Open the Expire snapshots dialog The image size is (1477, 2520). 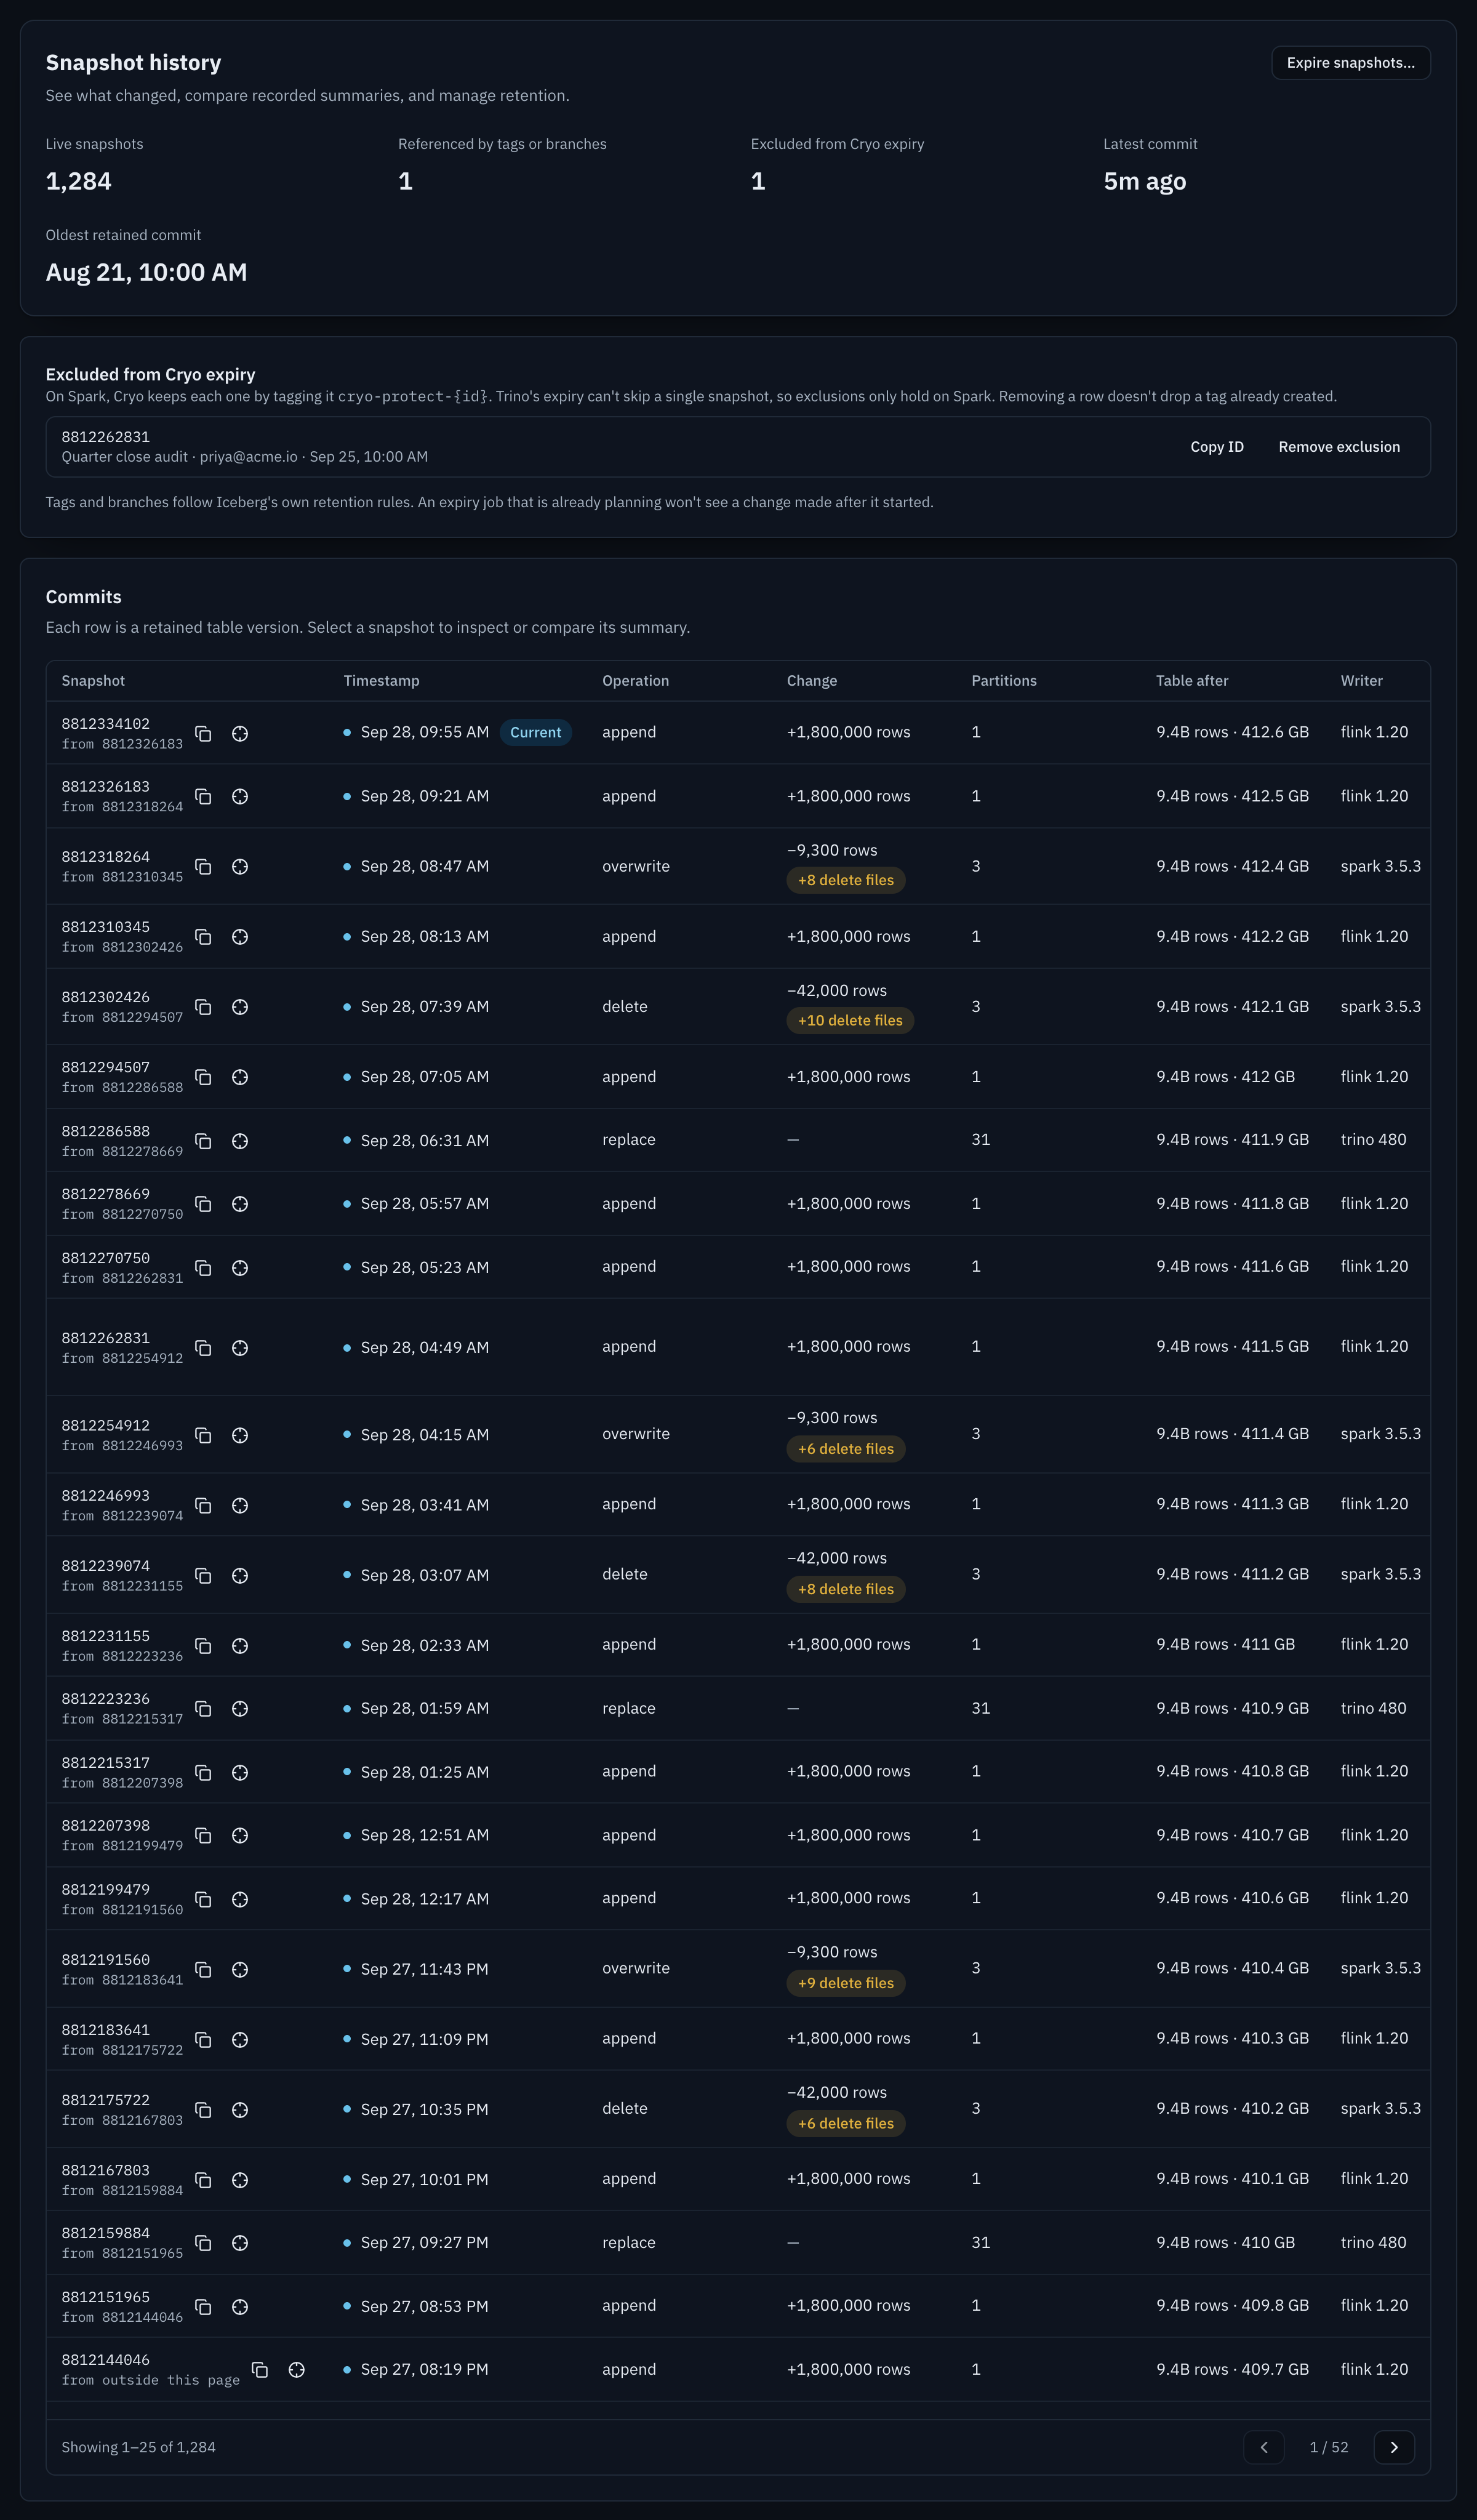(x=1350, y=63)
